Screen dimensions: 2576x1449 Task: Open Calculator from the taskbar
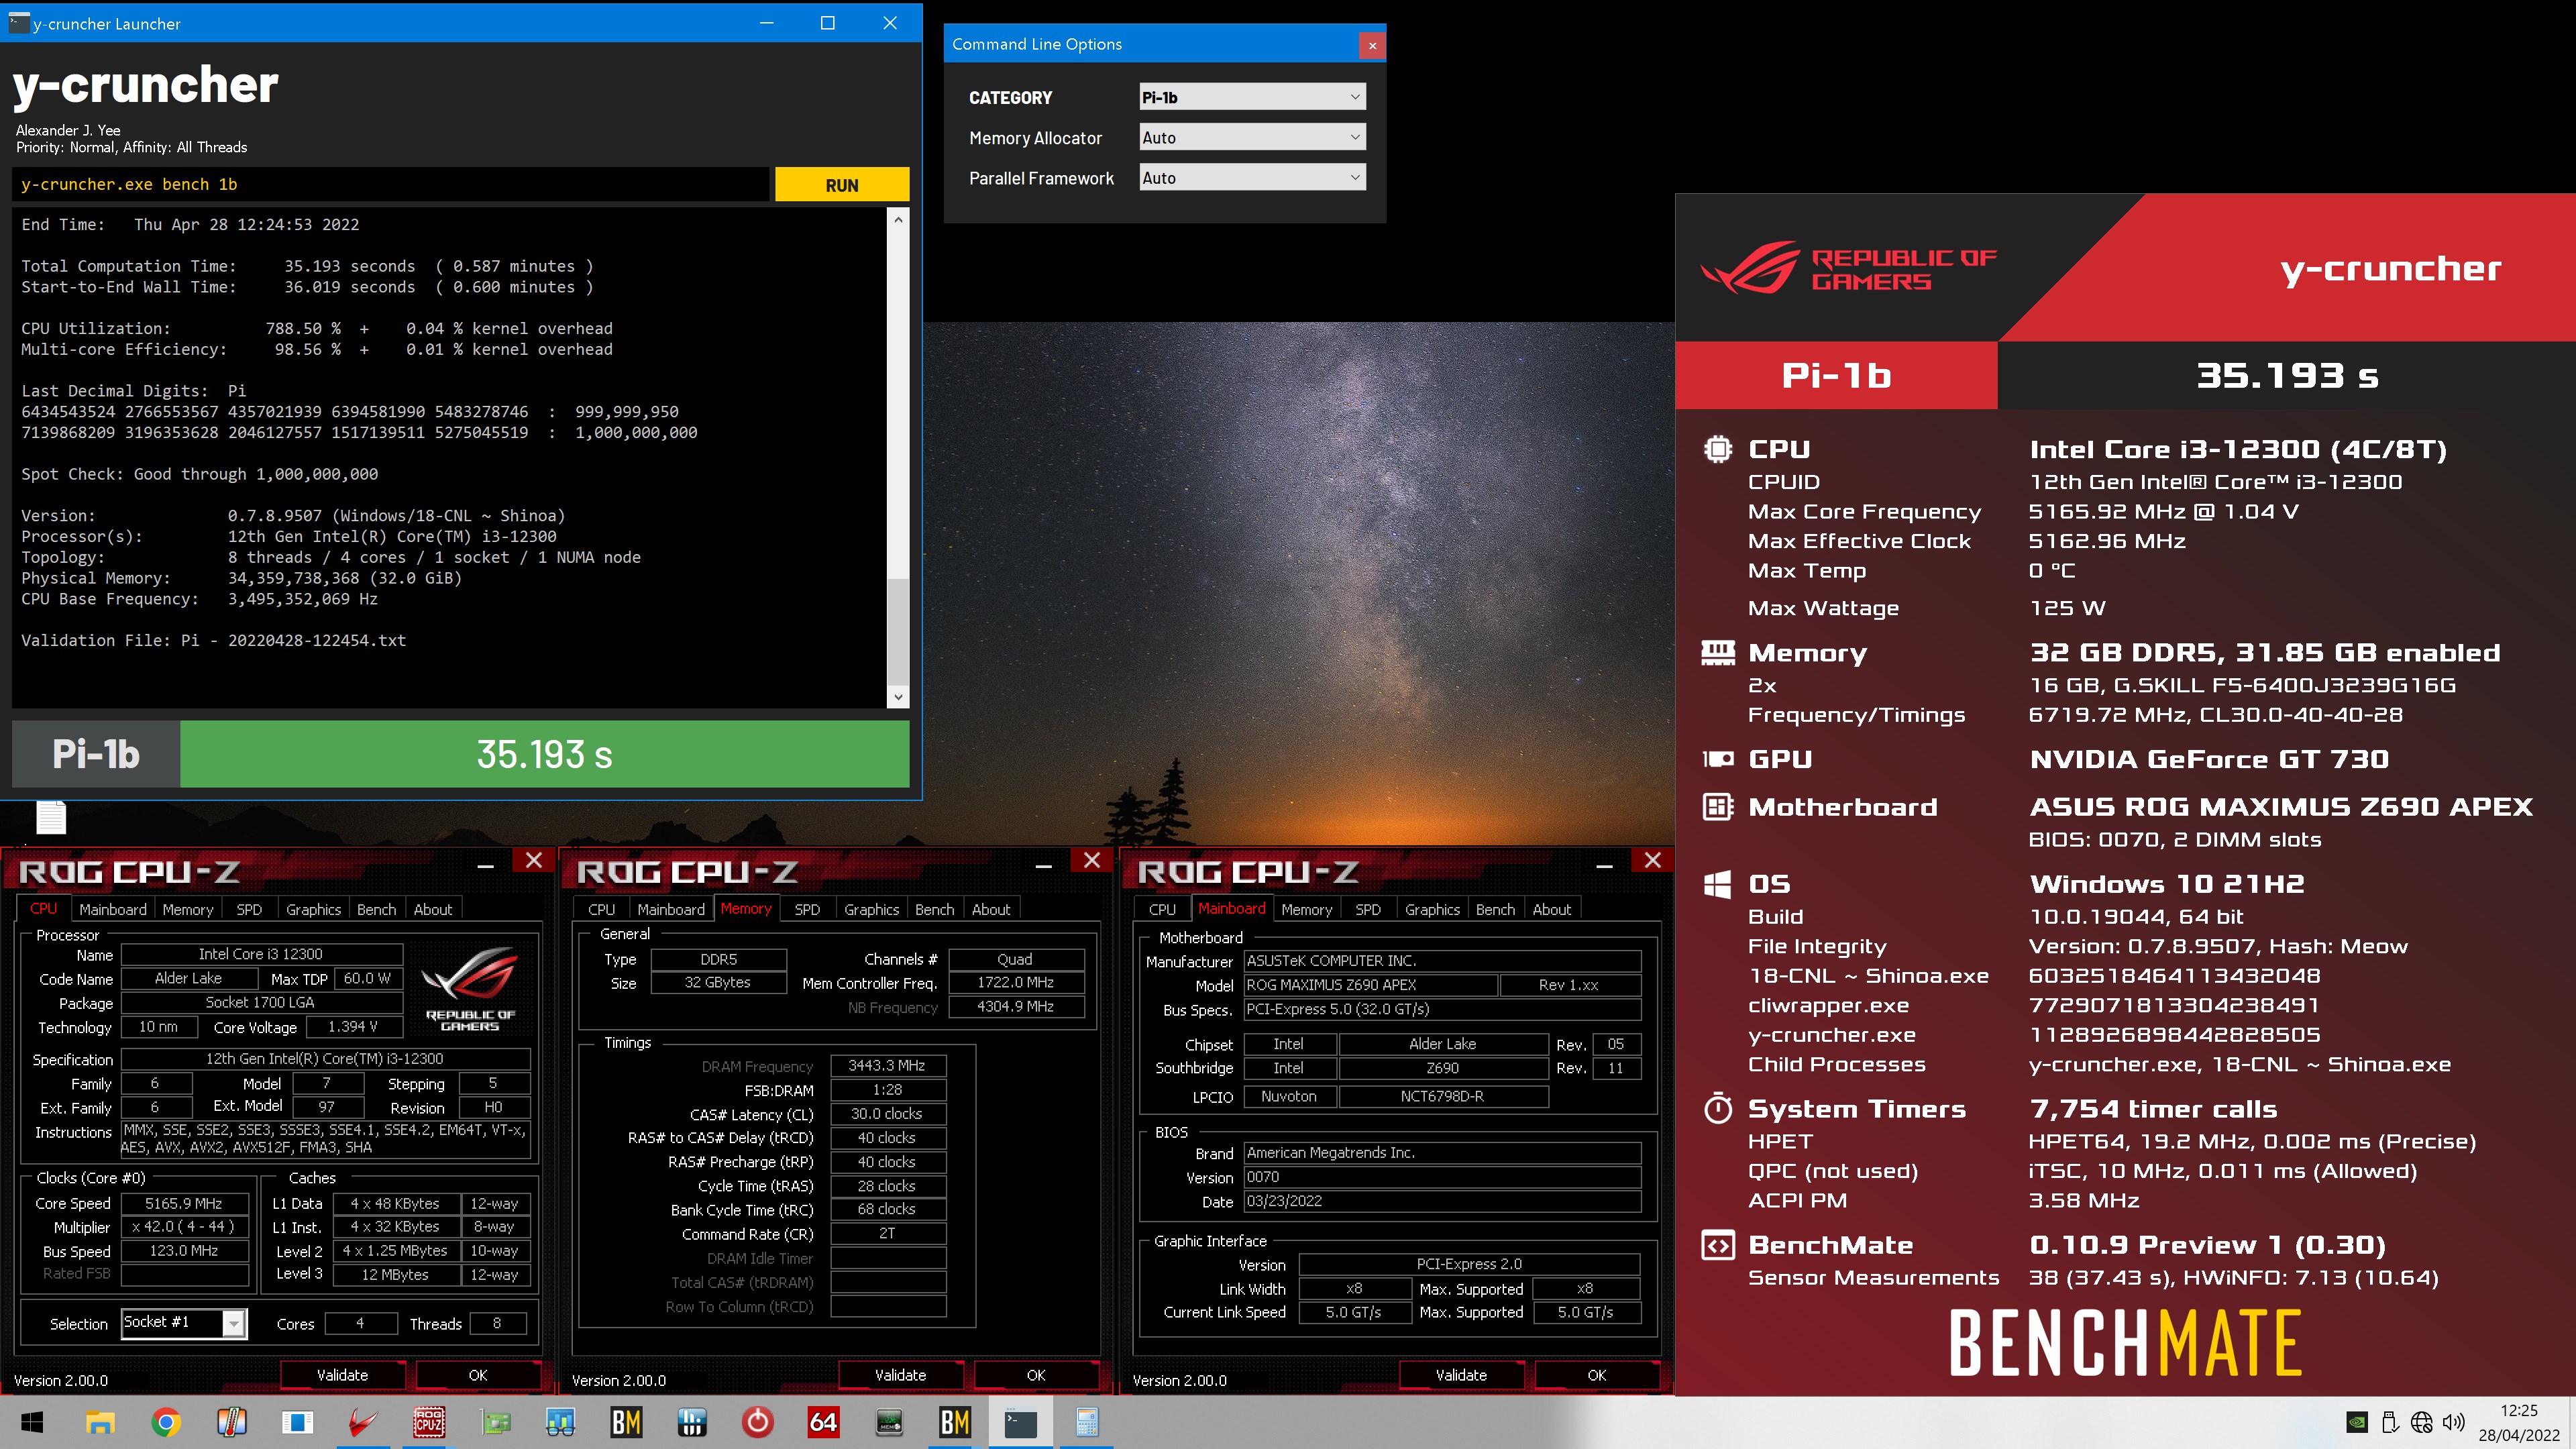1086,1422
